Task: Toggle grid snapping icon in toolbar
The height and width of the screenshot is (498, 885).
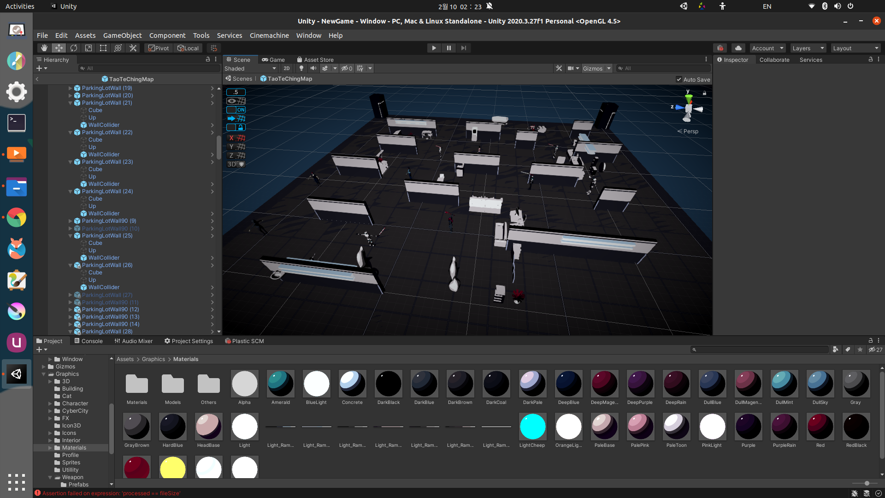Action: (214, 48)
